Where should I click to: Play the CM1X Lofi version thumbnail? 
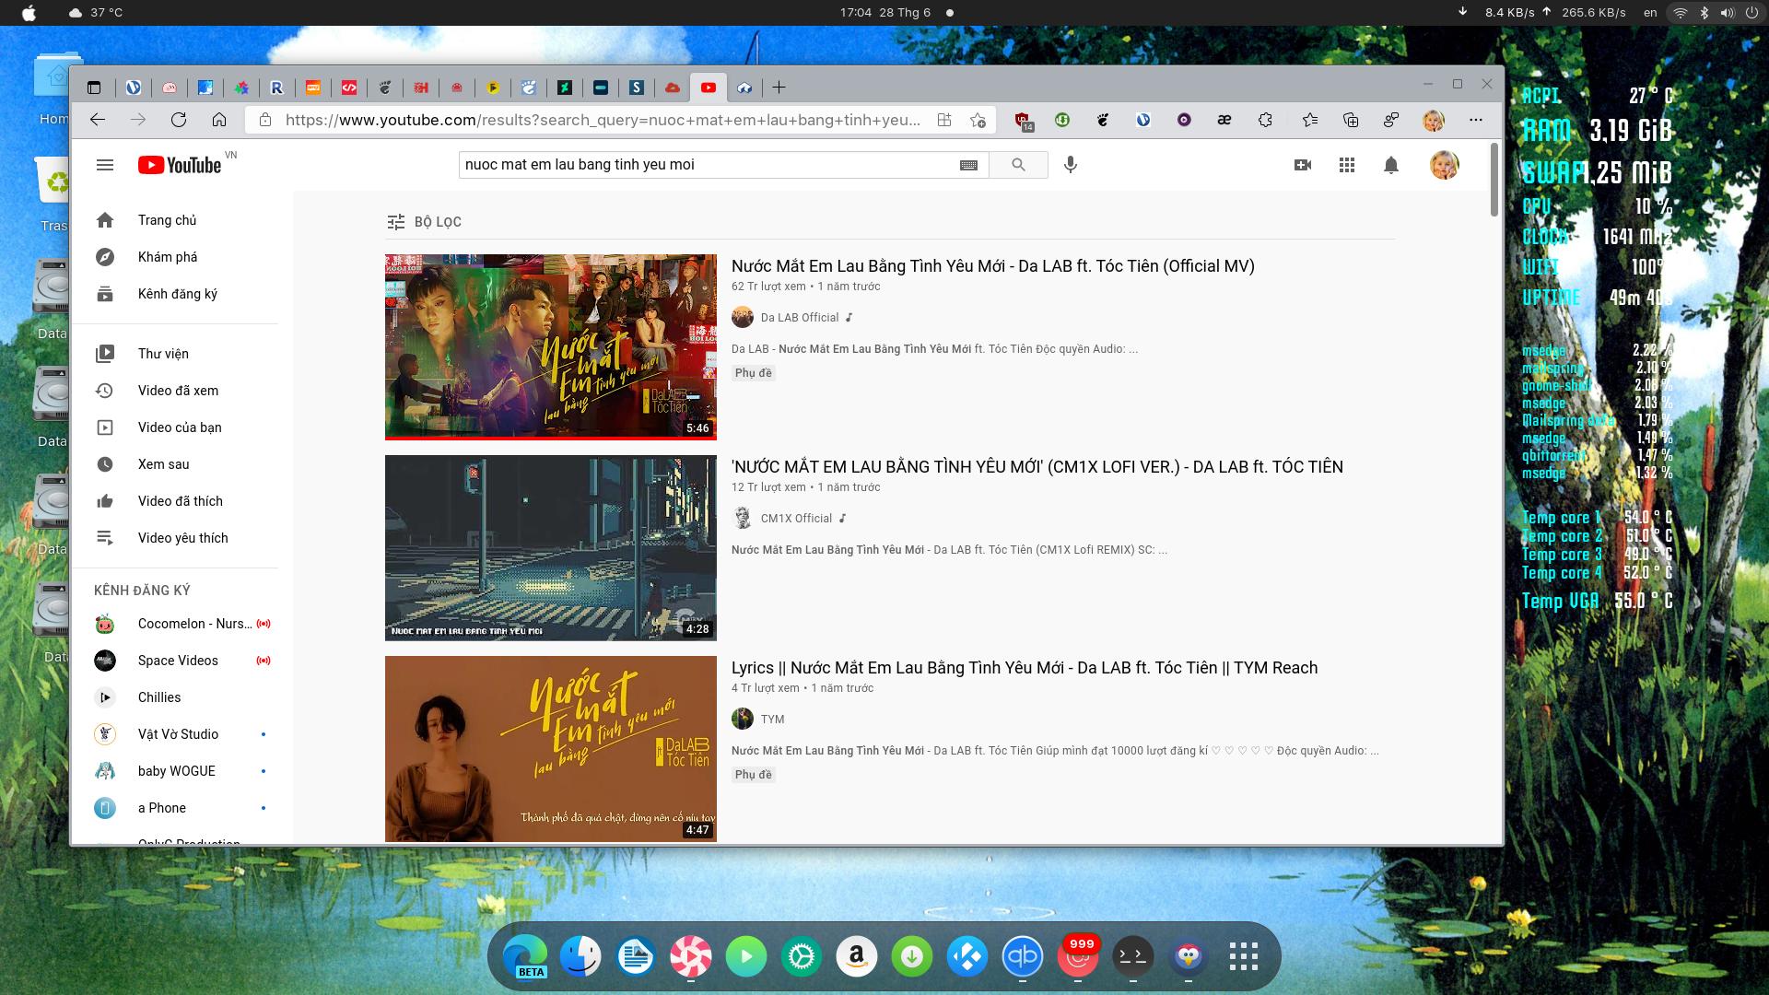pyautogui.click(x=551, y=548)
